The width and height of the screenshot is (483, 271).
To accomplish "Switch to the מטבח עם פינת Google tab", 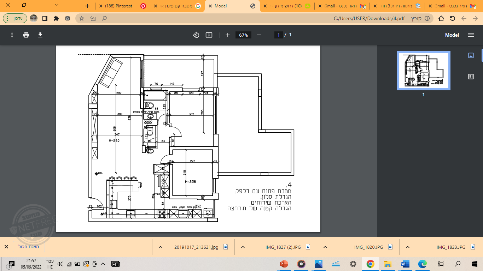I will coord(177,6).
